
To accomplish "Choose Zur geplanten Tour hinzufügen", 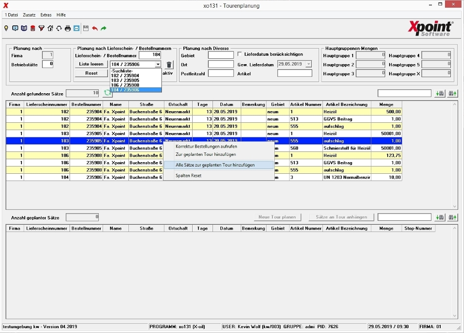I will point(219,154).
